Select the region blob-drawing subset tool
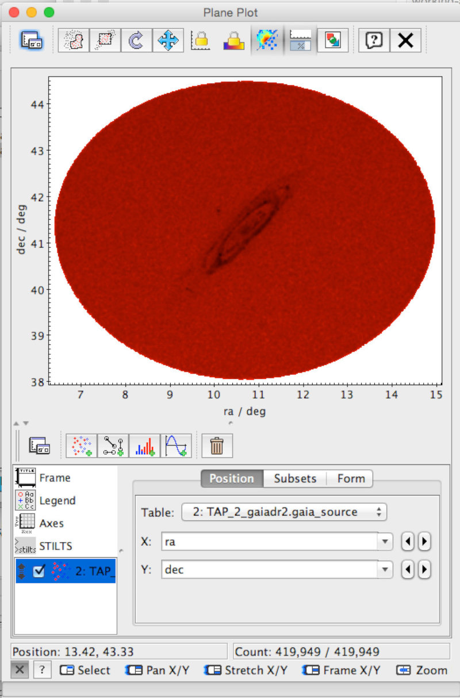460x698 pixels. (x=74, y=40)
